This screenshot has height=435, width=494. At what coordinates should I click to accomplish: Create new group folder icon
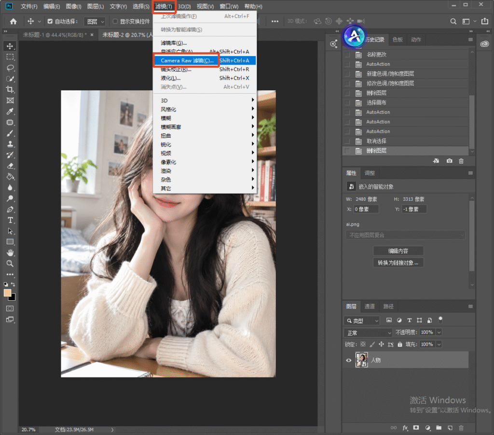point(439,428)
